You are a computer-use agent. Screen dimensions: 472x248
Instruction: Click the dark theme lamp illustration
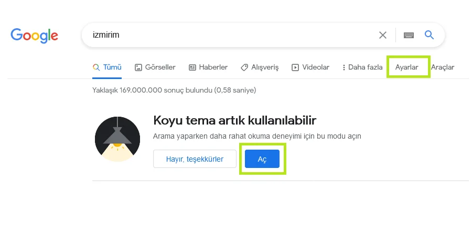coord(117,139)
